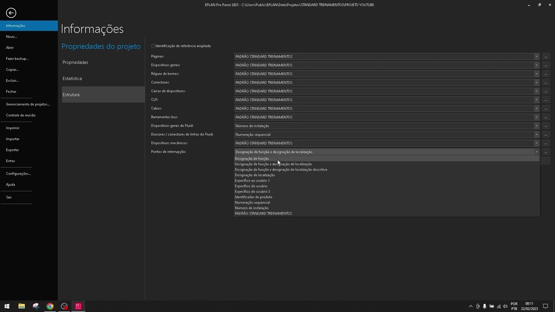The height and width of the screenshot is (312, 555).
Task: Choose 'Específico ao usuário 1' option
Action: tap(387, 181)
